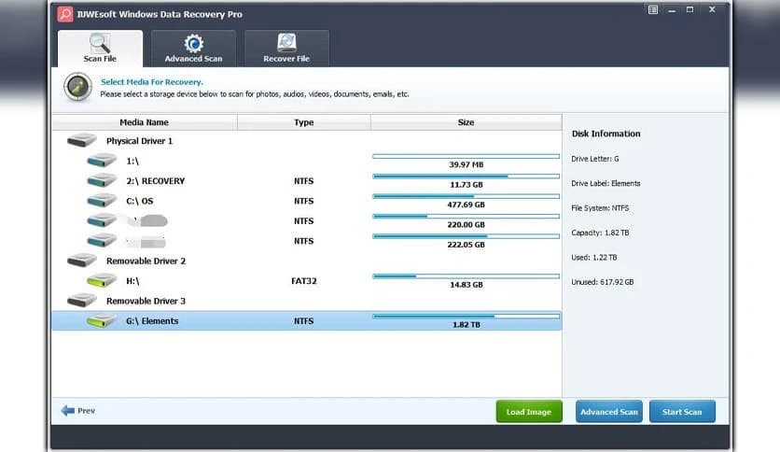Click the NTFS type cell for C:\ OS
Image resolution: width=780 pixels, height=452 pixels.
(303, 201)
